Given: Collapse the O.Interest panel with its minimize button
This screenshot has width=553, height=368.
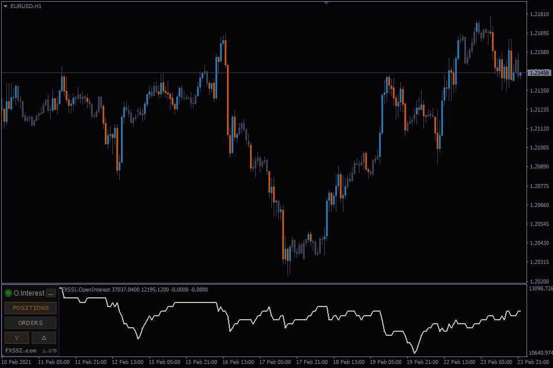Looking at the screenshot, I should pyautogui.click(x=51, y=293).
